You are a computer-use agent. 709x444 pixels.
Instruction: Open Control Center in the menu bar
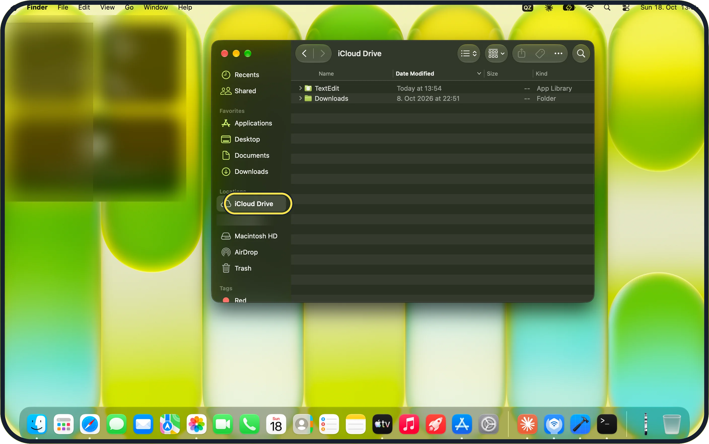click(x=626, y=8)
